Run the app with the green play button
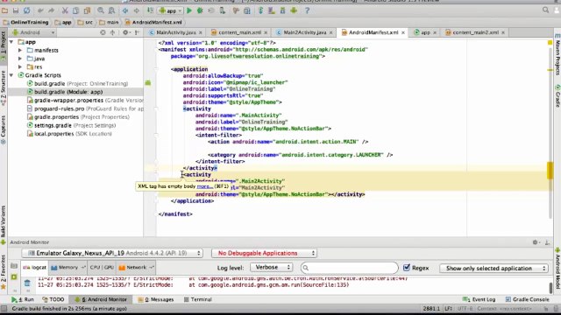The image size is (561, 315). (189, 10)
